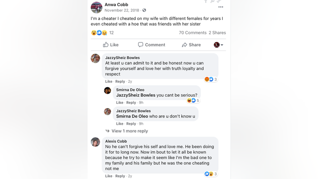Click Anwa Cobb's profile picture thumbnail

(97, 8)
